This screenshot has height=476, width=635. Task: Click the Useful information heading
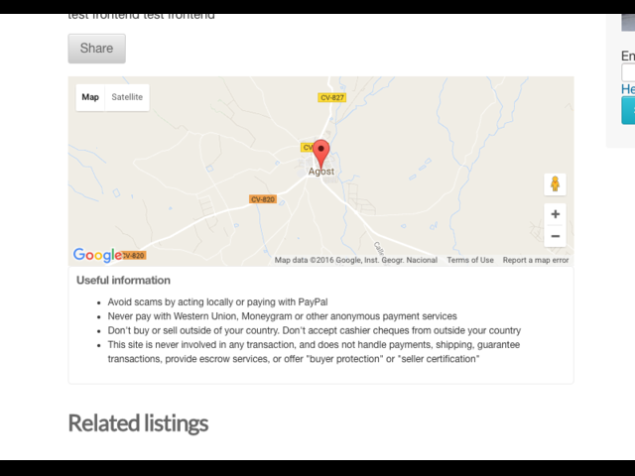tap(123, 281)
